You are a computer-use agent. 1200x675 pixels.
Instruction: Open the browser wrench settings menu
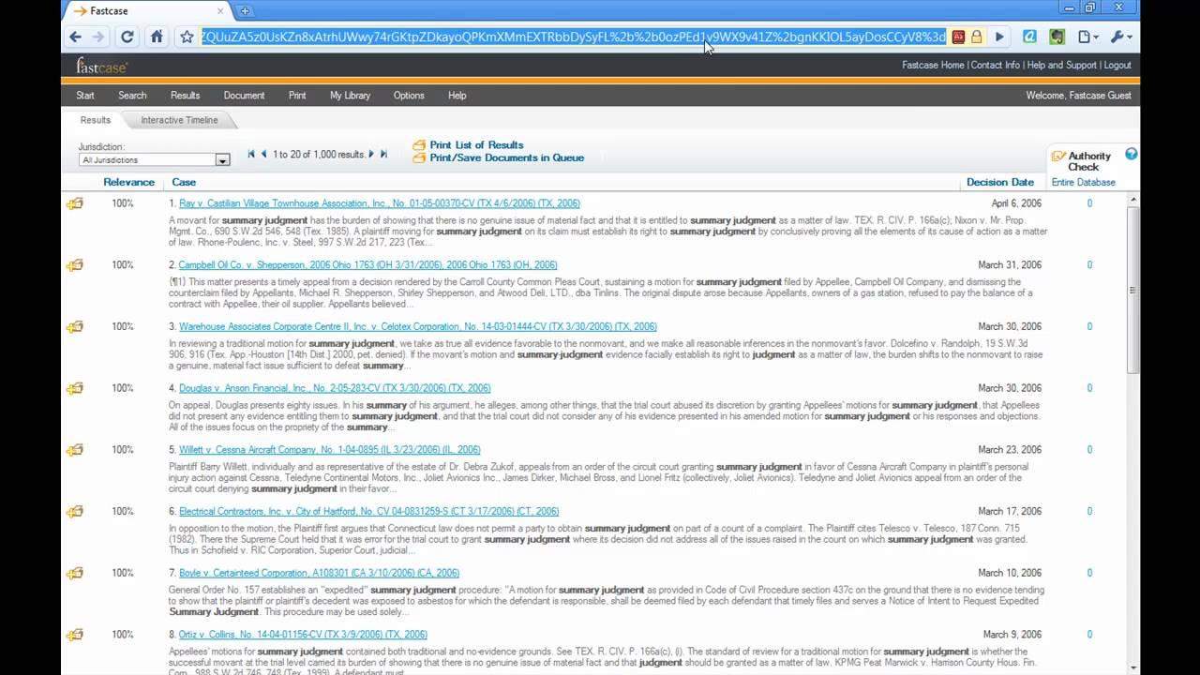point(1120,37)
